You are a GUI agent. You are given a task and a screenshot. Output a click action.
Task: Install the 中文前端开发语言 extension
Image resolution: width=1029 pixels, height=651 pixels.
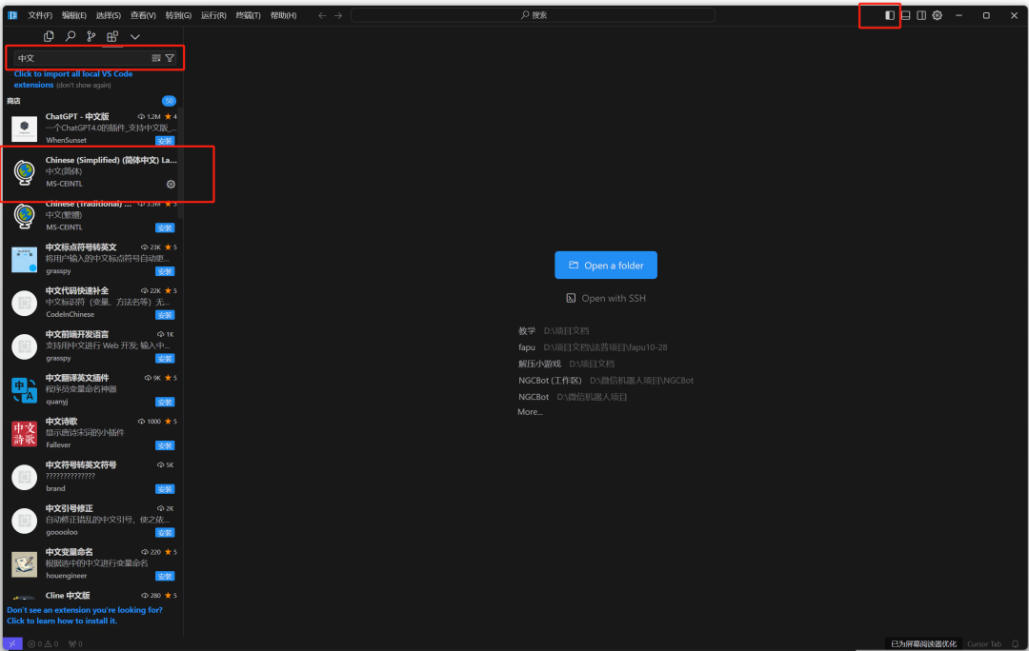(x=165, y=359)
